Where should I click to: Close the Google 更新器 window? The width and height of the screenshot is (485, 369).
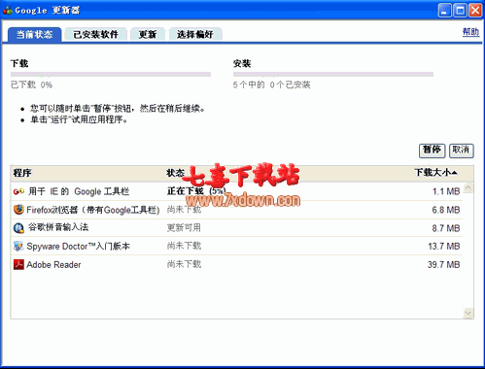click(475, 11)
